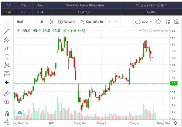Screen dimensions: 182x127
Task: Click So sánh compare symbol button
Action: click(x=66, y=22)
